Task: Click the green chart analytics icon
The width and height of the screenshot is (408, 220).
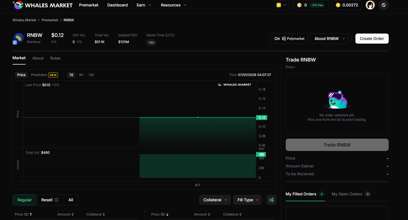Action: coord(271,200)
